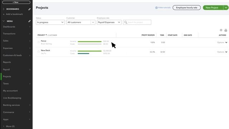Viewport: 229px width, 129px height.
Task: Open My accountant menu item
Action: pyautogui.click(x=10, y=91)
